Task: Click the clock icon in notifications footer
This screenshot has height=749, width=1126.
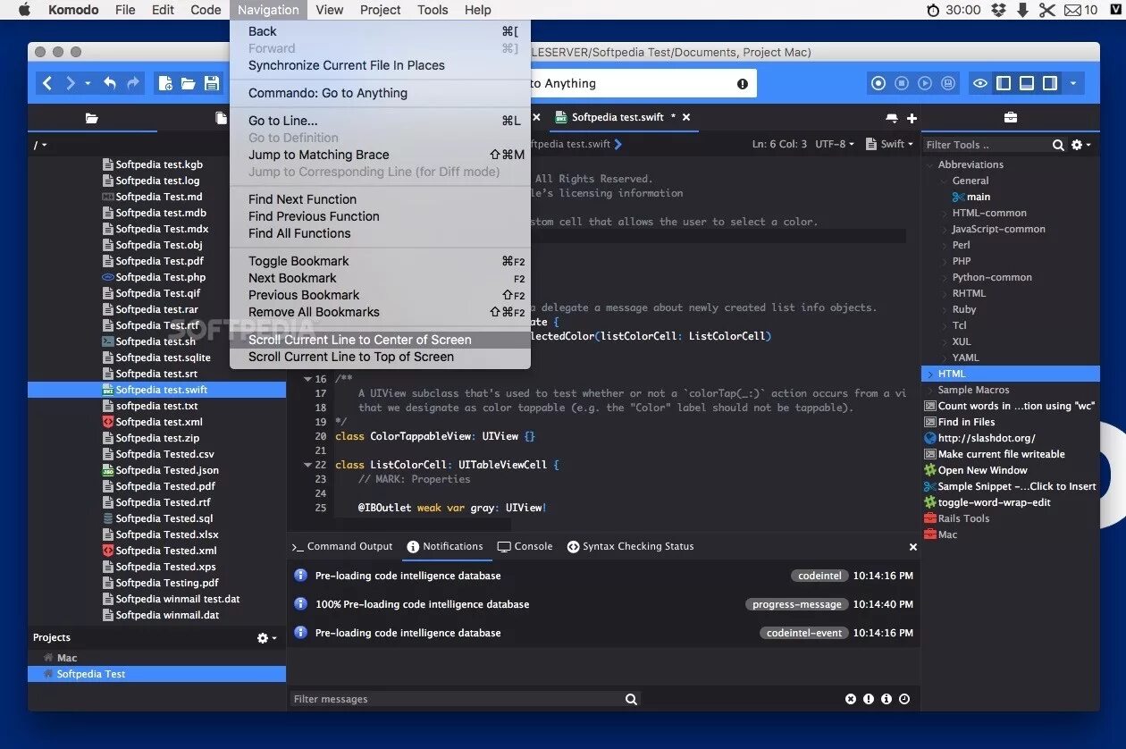Action: [x=904, y=699]
